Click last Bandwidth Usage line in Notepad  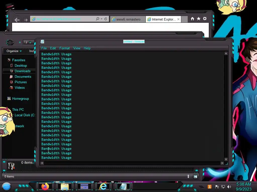[x=56, y=157]
